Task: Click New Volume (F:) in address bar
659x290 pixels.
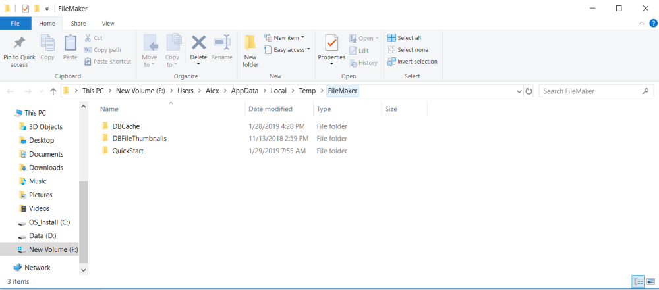Action: (x=140, y=91)
